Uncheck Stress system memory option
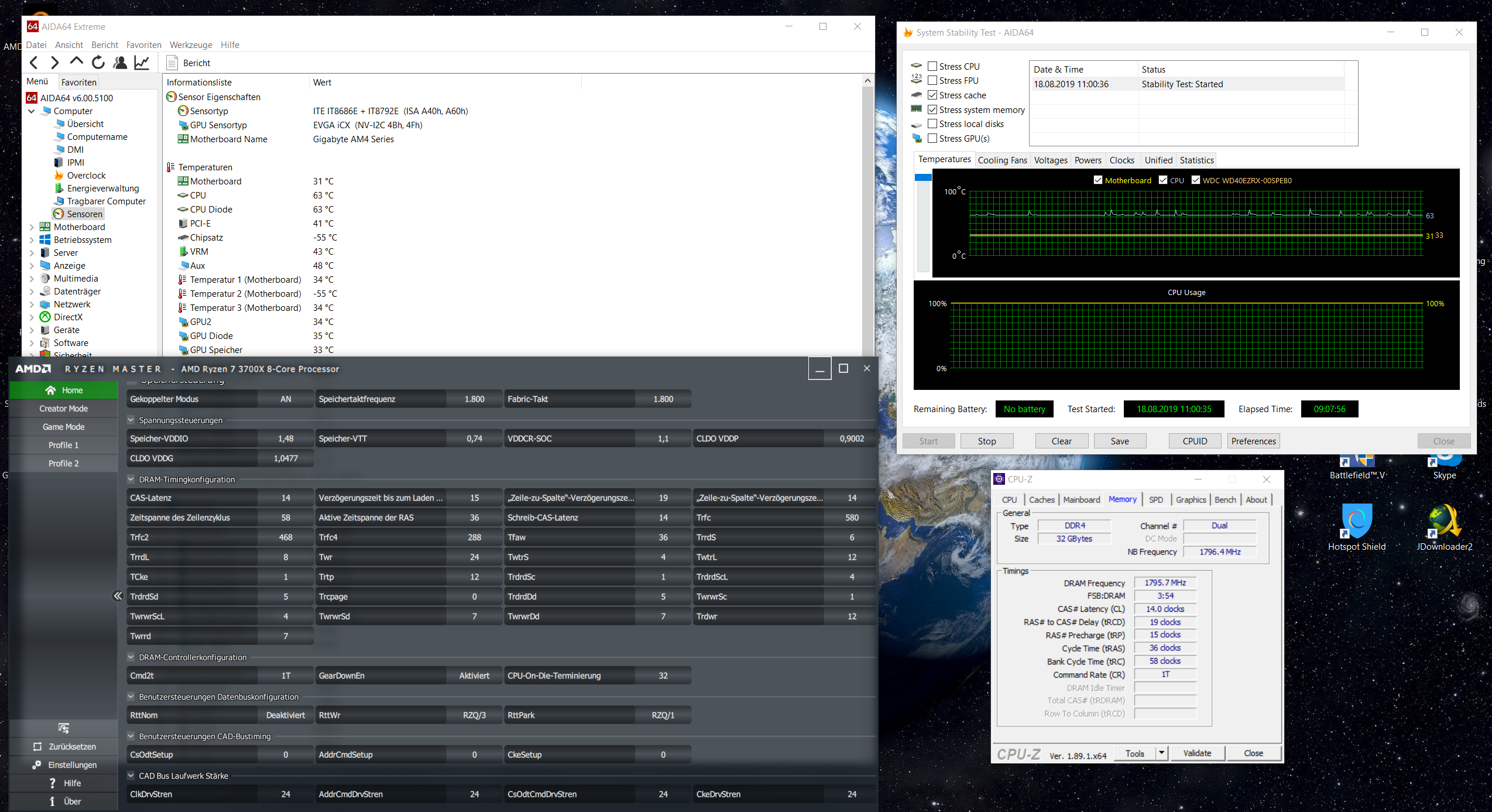Screen dimensions: 1492x812 [x=932, y=110]
